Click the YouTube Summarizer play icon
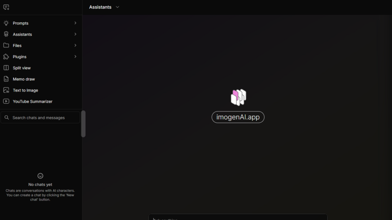 click(x=6, y=102)
